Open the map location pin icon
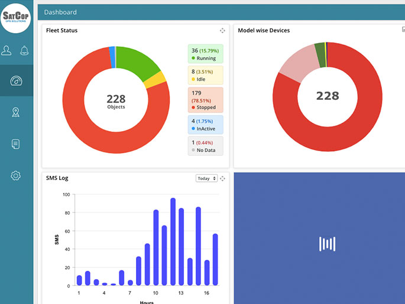Screen dimensions: 405x304 click(x=16, y=112)
